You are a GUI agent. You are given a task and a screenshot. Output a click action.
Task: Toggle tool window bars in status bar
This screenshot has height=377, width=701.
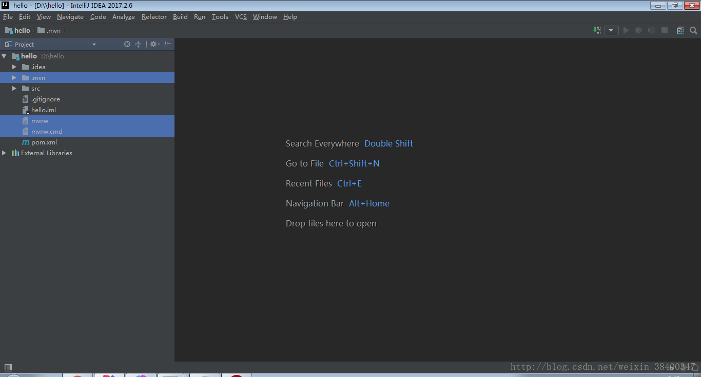tap(8, 367)
